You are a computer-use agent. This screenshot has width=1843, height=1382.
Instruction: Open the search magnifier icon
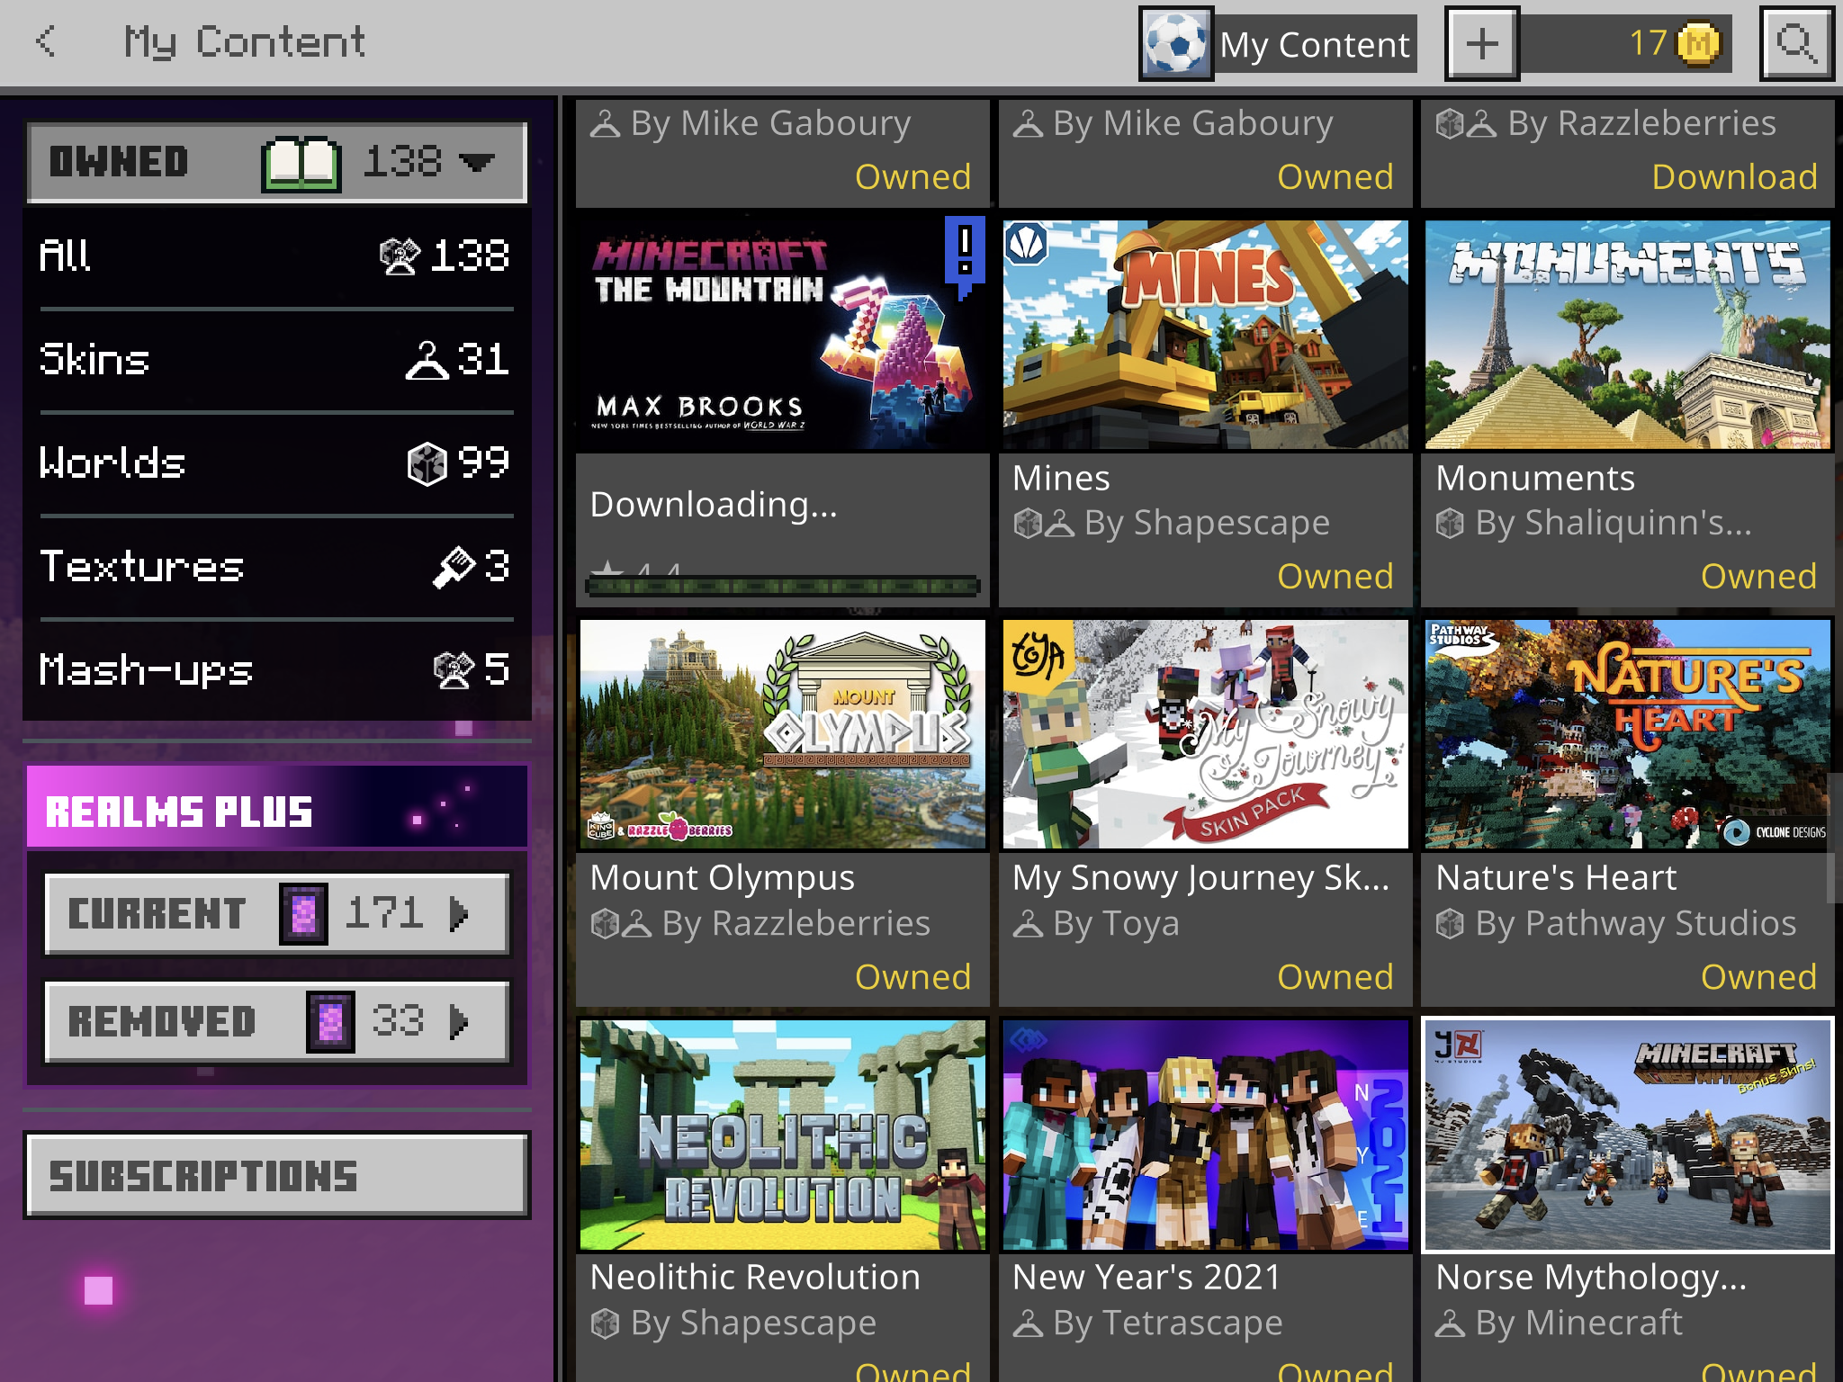coord(1796,43)
